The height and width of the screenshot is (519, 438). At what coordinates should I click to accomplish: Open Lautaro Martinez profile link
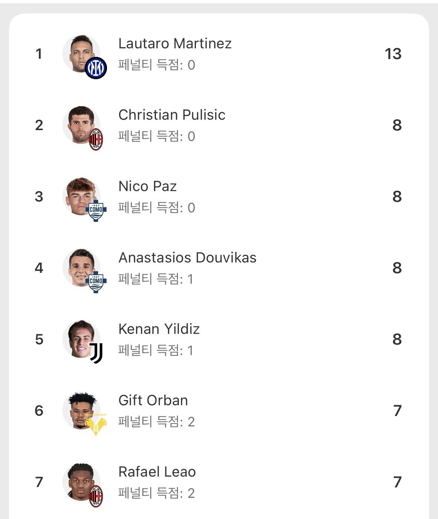coord(175,43)
